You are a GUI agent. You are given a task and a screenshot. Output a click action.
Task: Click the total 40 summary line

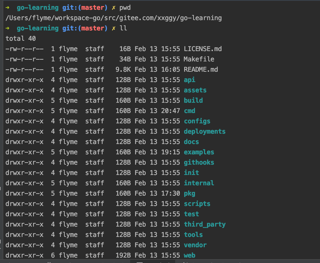[20, 38]
